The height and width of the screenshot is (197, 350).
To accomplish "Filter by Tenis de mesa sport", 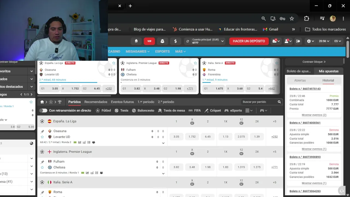I will coord(171,111).
